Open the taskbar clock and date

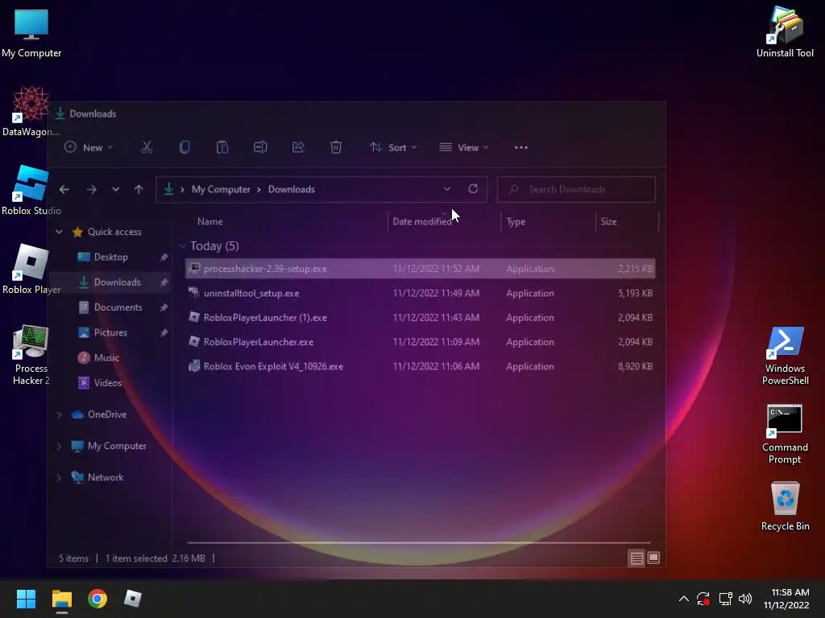point(786,599)
